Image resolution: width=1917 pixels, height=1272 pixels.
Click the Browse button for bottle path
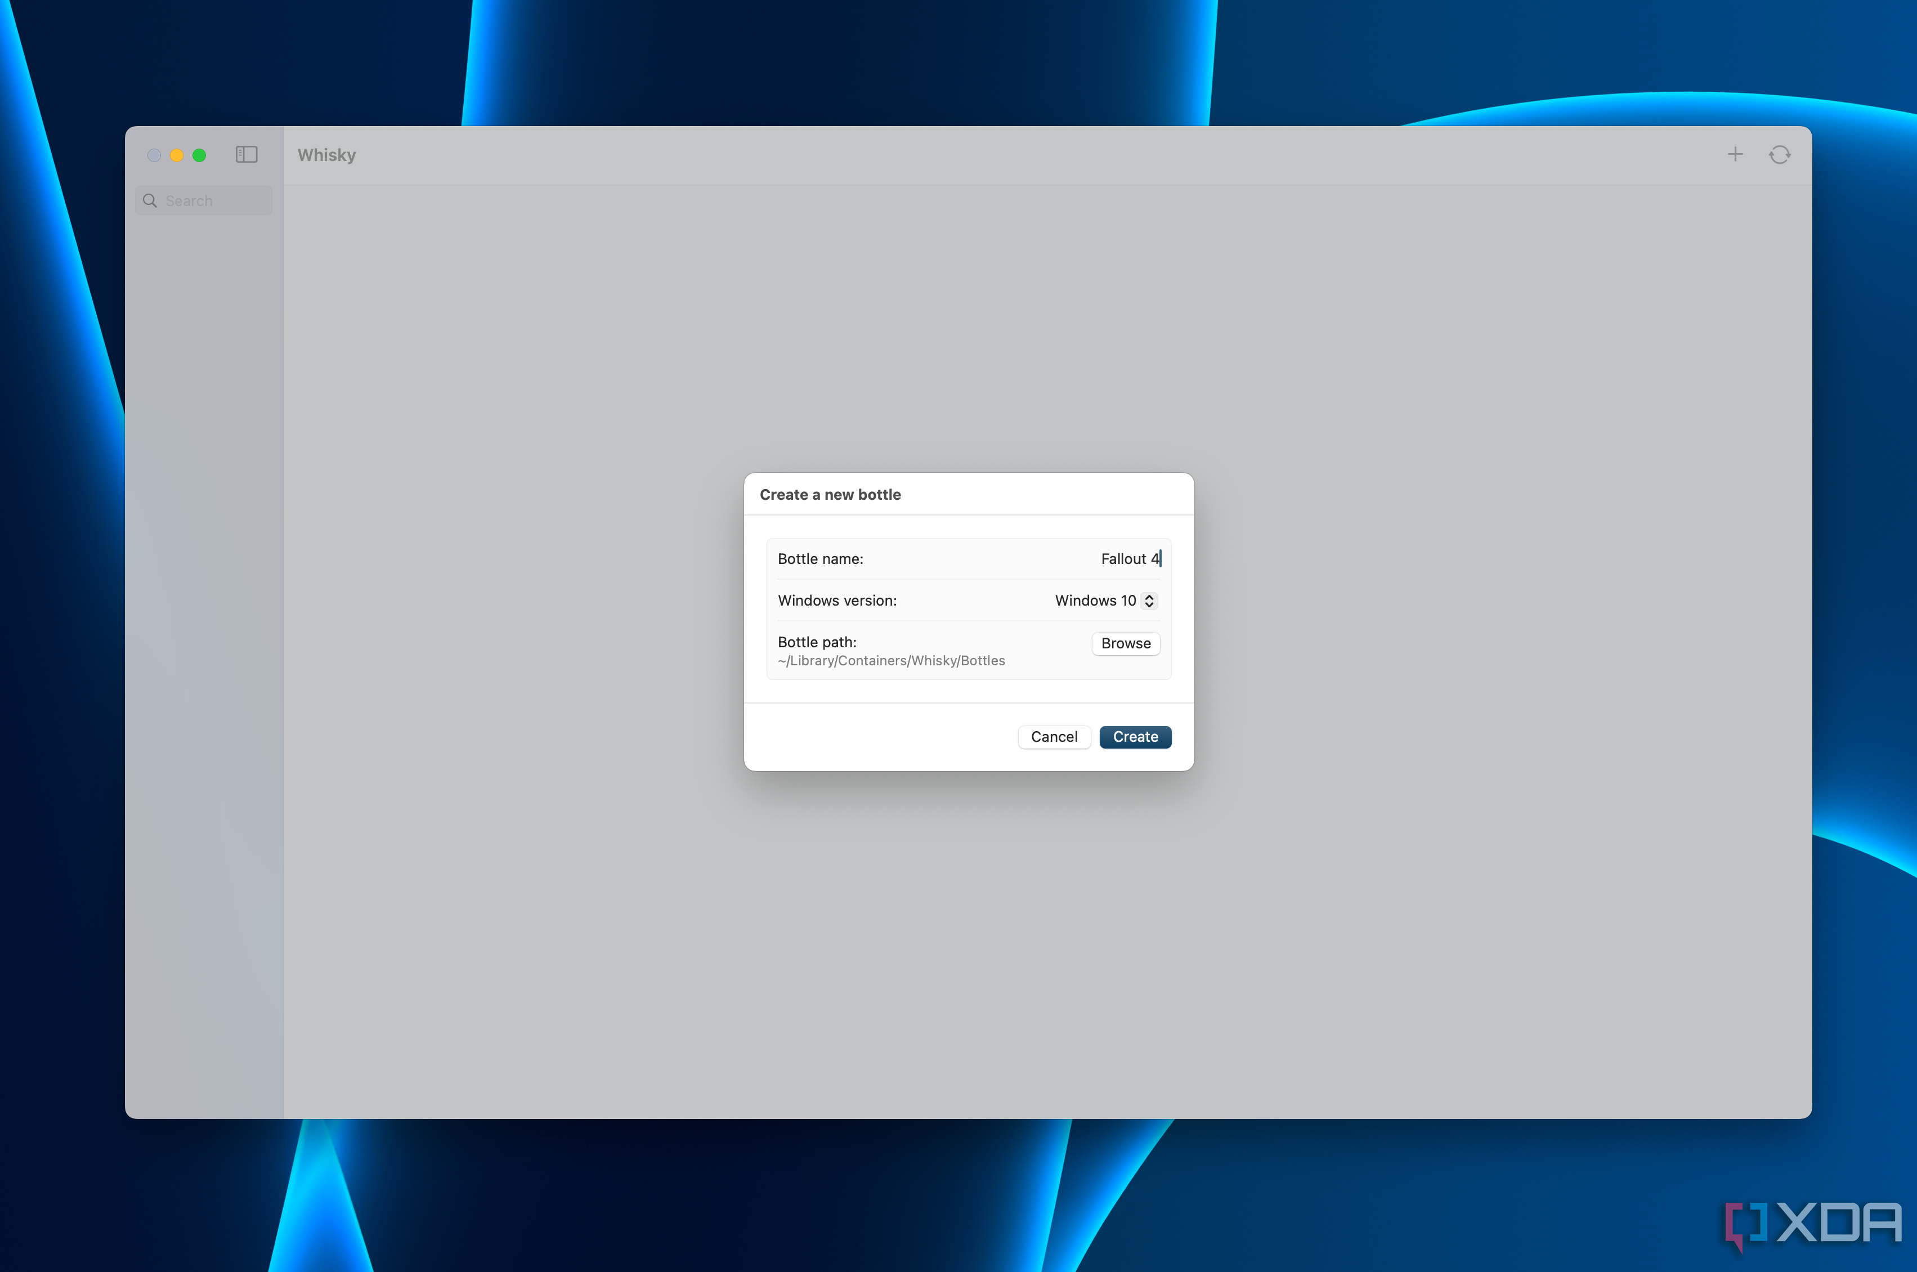coord(1125,643)
